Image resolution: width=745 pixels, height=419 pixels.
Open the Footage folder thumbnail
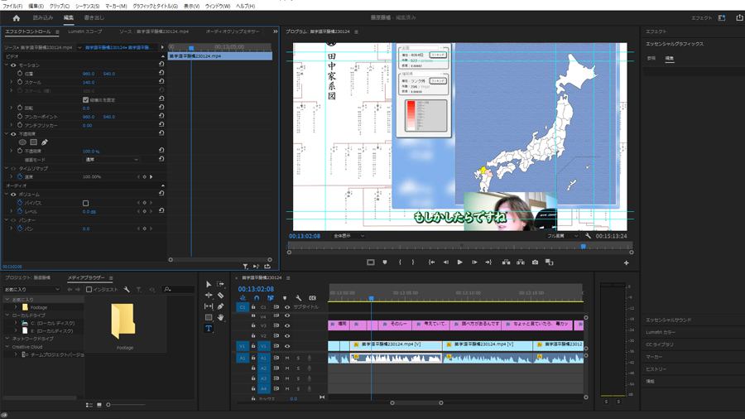(123, 321)
